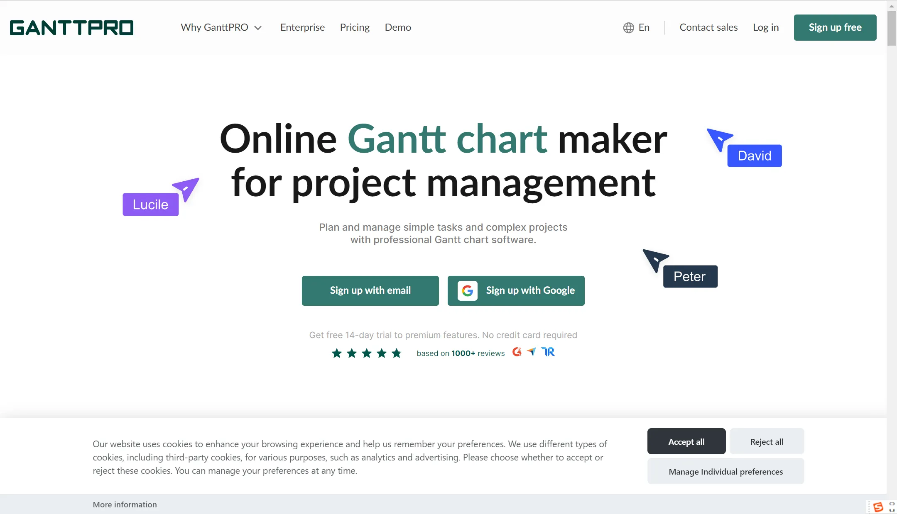
Task: Open Manage Individual preferences
Action: pos(725,471)
